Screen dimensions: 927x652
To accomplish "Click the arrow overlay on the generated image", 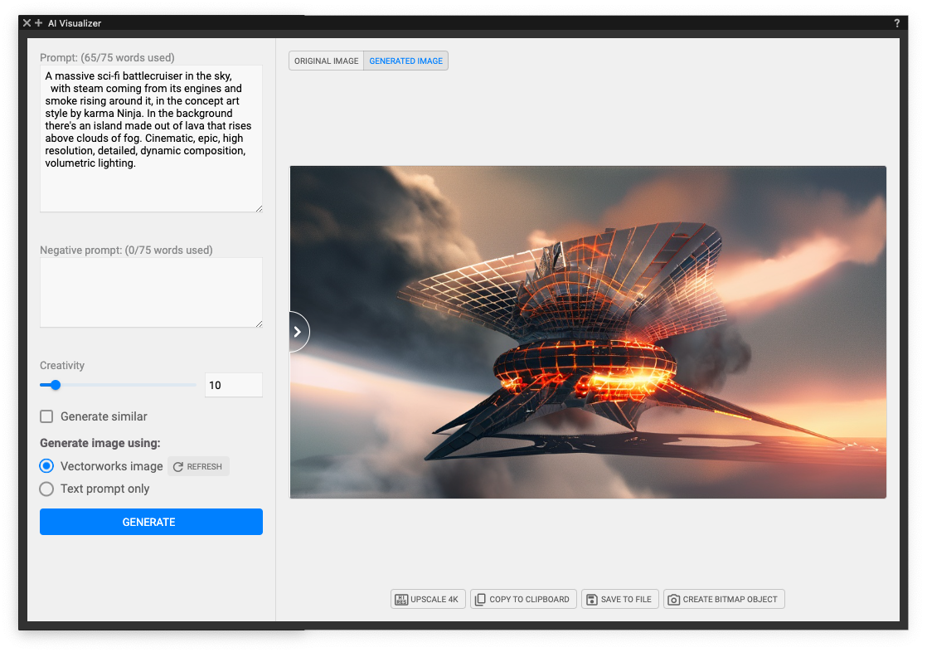I will pos(297,331).
